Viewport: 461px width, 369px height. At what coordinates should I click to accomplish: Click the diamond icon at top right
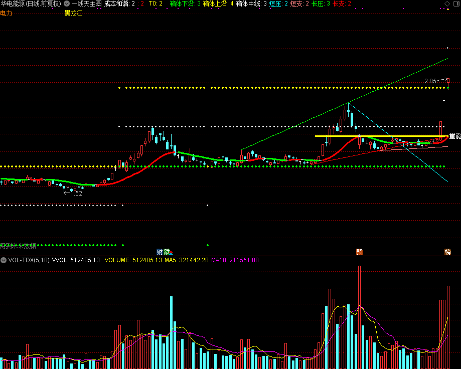coord(447,4)
